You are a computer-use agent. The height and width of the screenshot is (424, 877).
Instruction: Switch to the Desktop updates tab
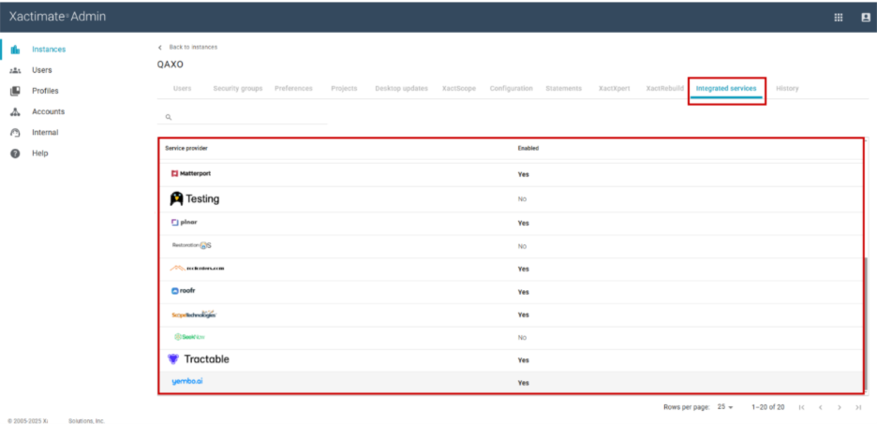coord(402,88)
